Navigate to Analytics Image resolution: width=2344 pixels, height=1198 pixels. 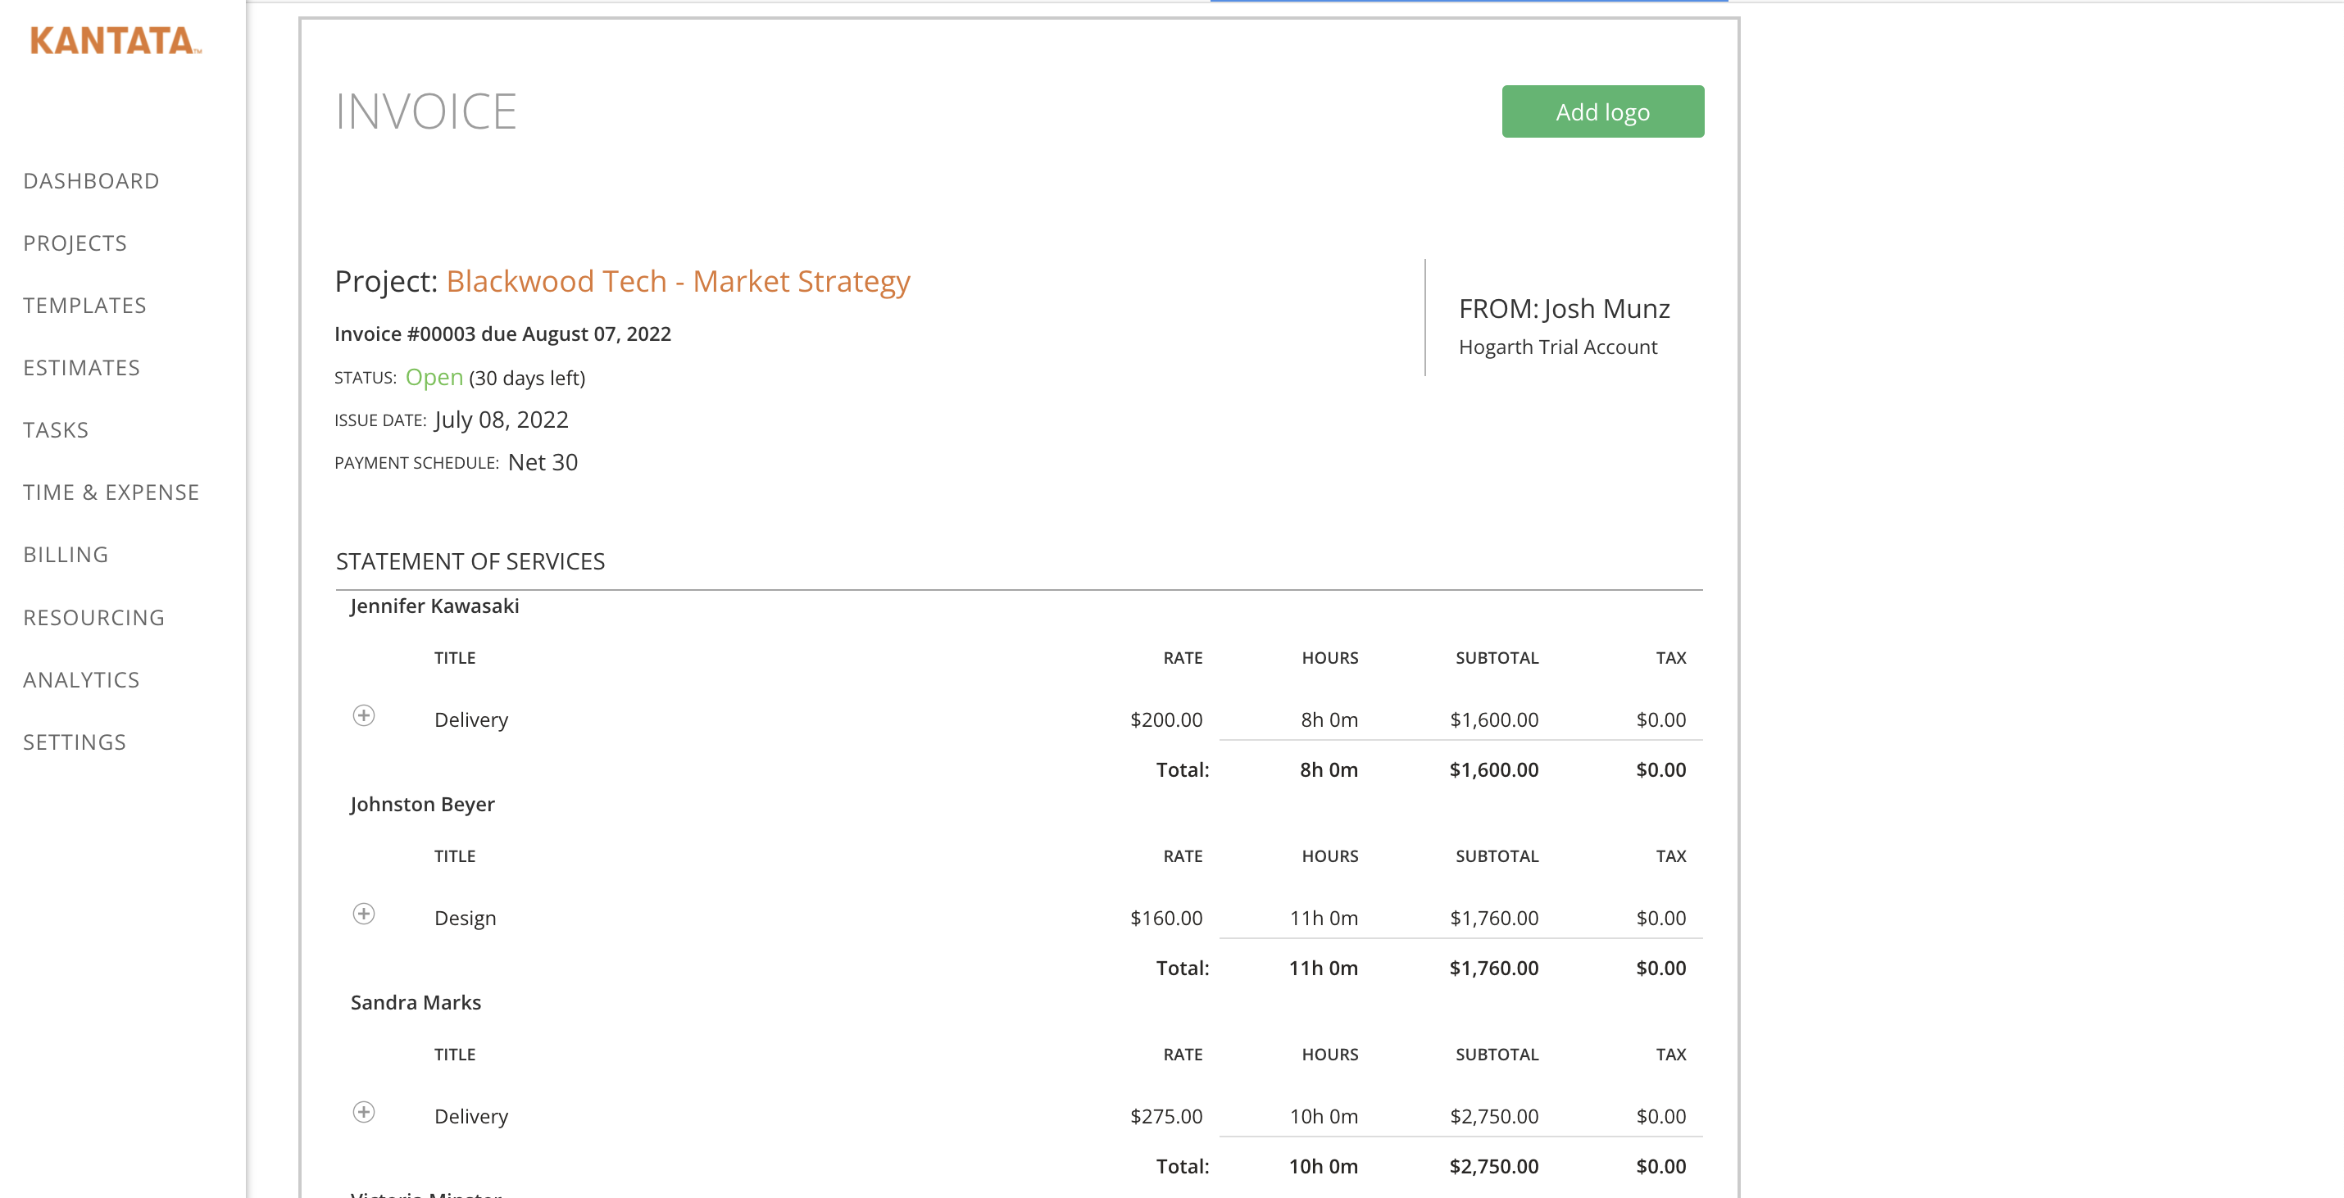point(81,680)
